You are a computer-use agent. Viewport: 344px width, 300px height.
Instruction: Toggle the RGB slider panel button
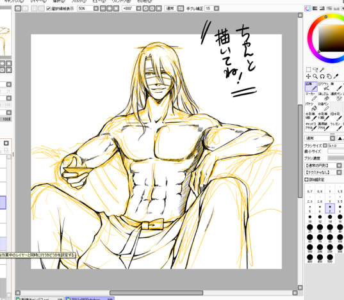[x=315, y=8]
